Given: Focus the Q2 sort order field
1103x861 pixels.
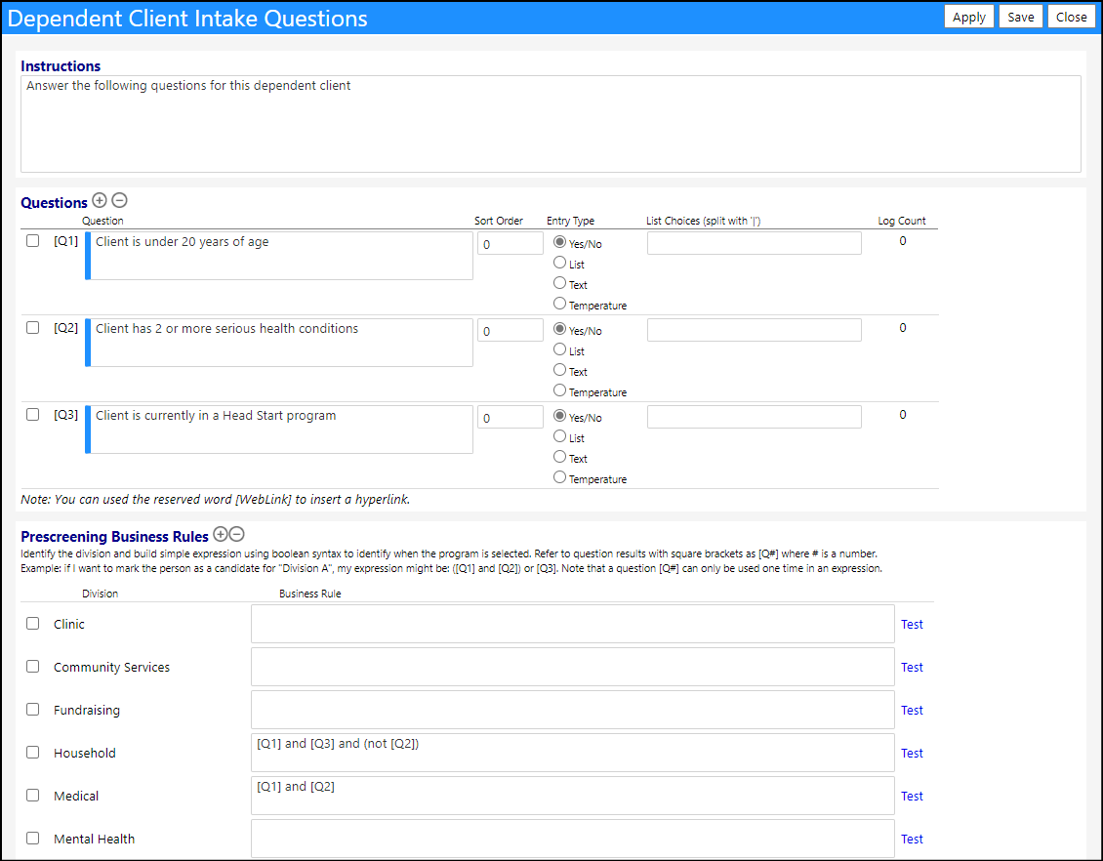Looking at the screenshot, I should pos(510,330).
